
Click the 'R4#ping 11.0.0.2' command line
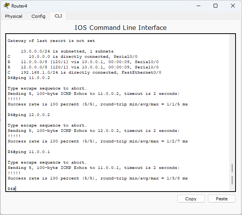click(29, 78)
